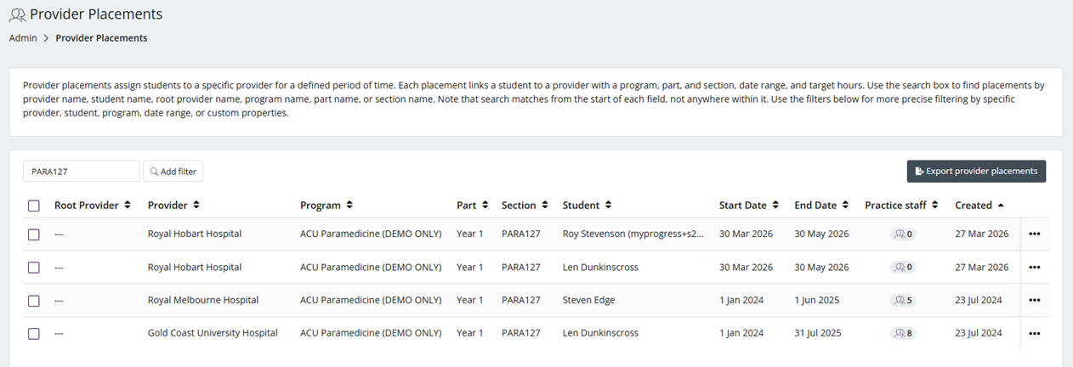Image resolution: width=1073 pixels, height=367 pixels.
Task: Open three-dot menu for Gold Coast University Hospital row
Action: pos(1034,333)
